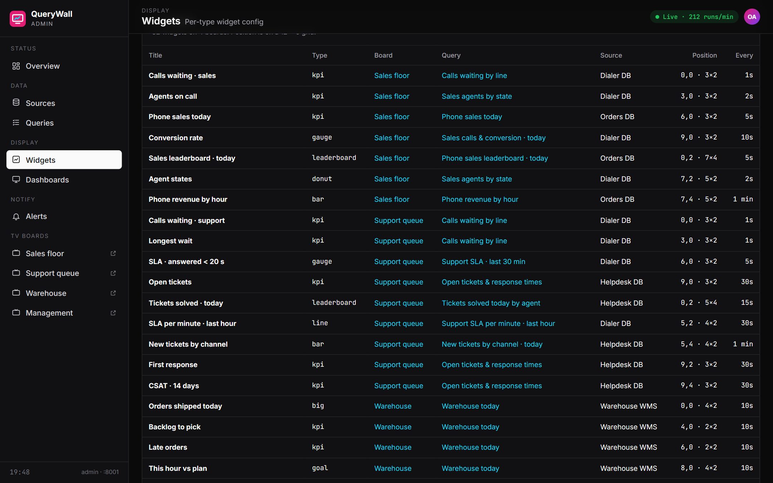Select the Sales leaderboard · today title
773x483 pixels.
coord(192,158)
